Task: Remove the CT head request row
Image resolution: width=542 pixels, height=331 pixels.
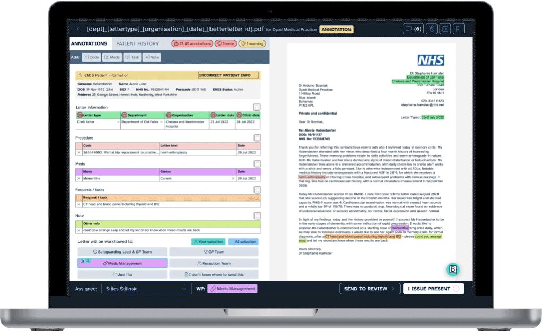Action: coord(79,204)
